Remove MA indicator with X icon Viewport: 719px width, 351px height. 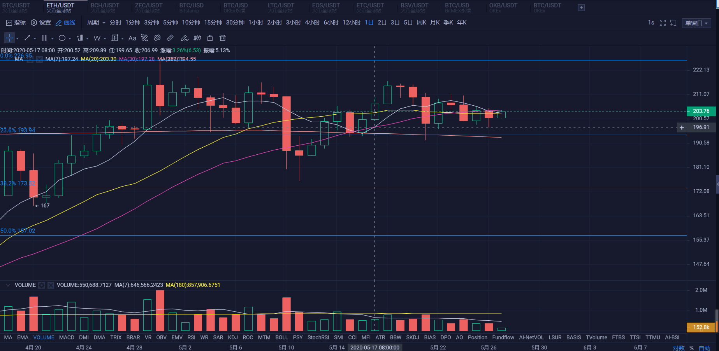point(39,59)
